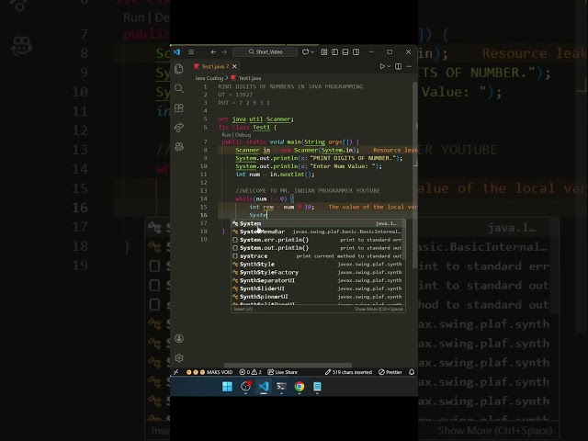
Task: Run the Java file with play button
Action: point(382,66)
